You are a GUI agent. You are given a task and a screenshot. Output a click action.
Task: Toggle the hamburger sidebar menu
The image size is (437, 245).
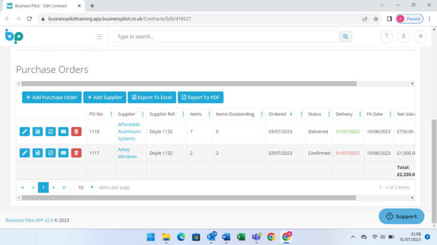(x=99, y=37)
